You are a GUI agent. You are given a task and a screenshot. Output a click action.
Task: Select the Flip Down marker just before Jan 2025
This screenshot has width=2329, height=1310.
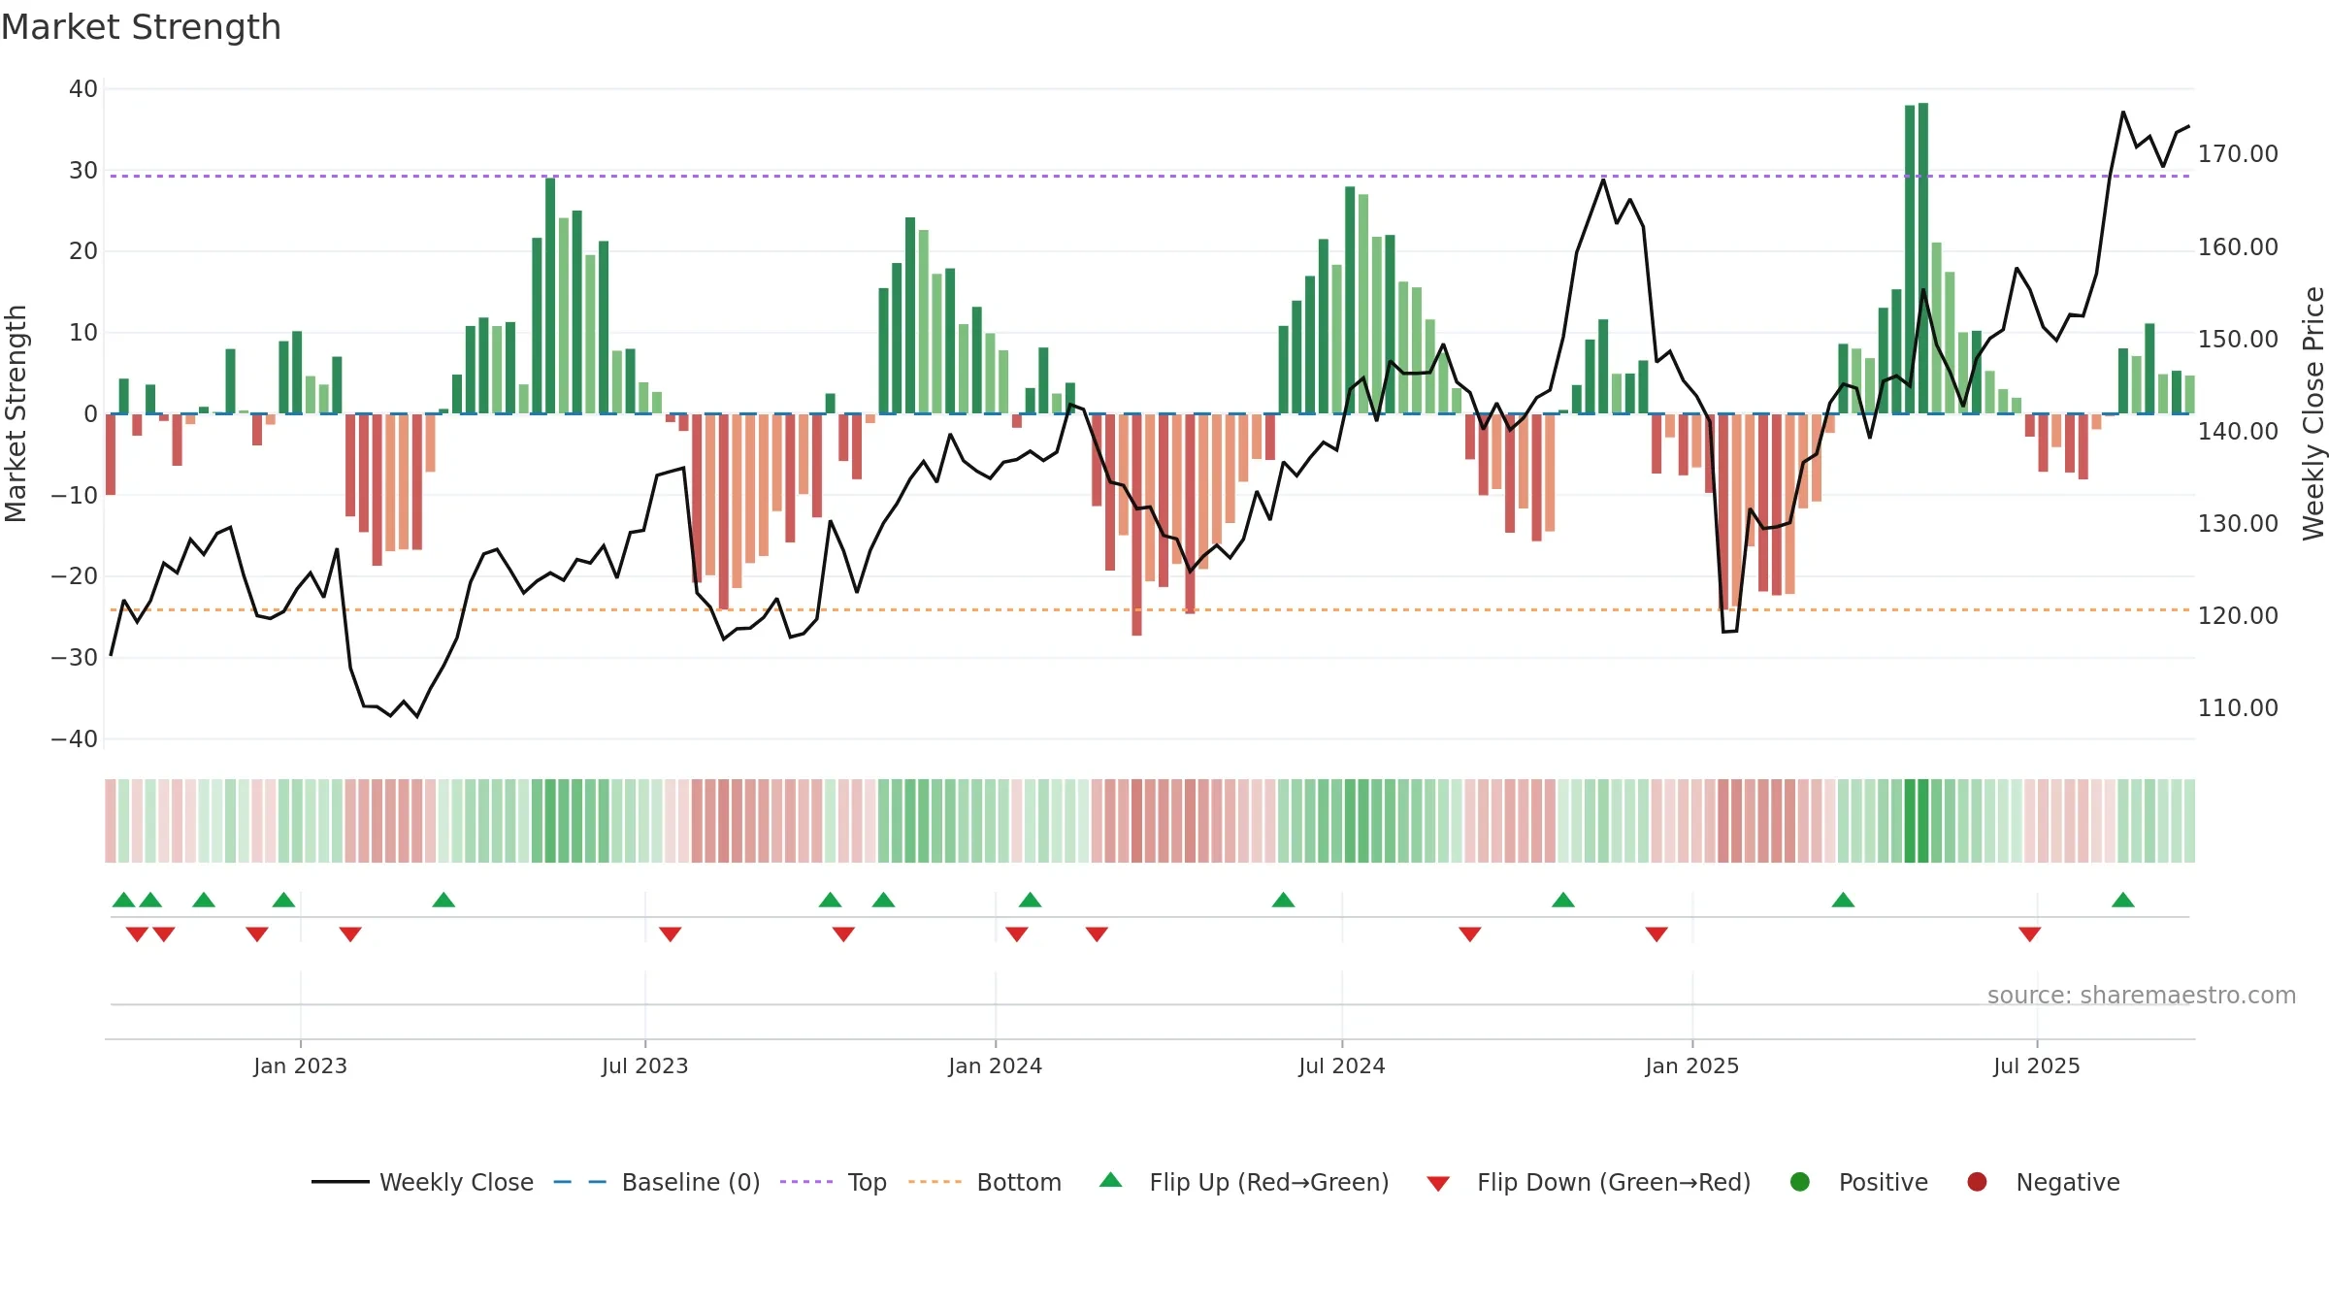[x=1657, y=933]
